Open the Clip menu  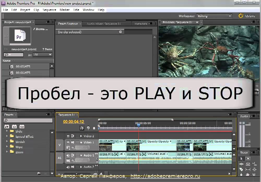(x=36, y=10)
